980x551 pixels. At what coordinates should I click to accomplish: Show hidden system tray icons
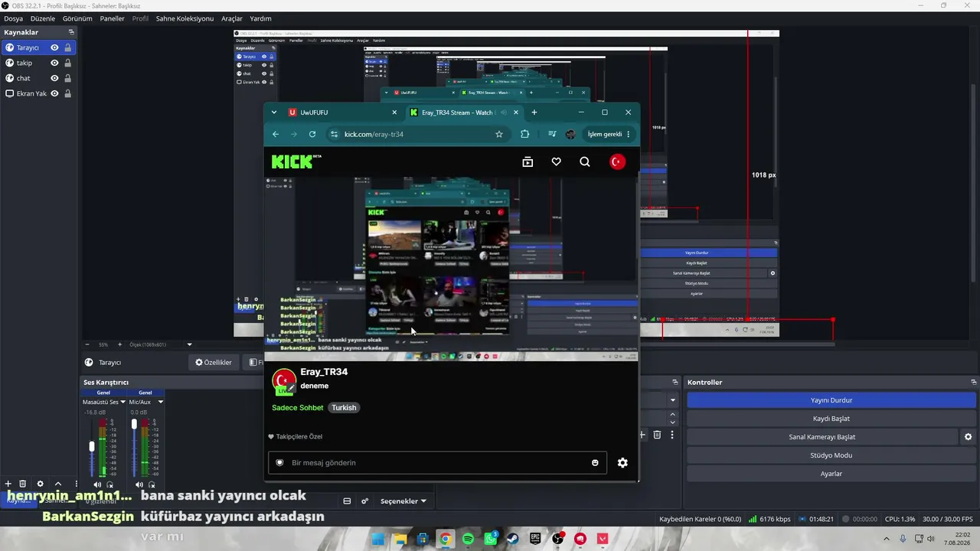coord(888,539)
